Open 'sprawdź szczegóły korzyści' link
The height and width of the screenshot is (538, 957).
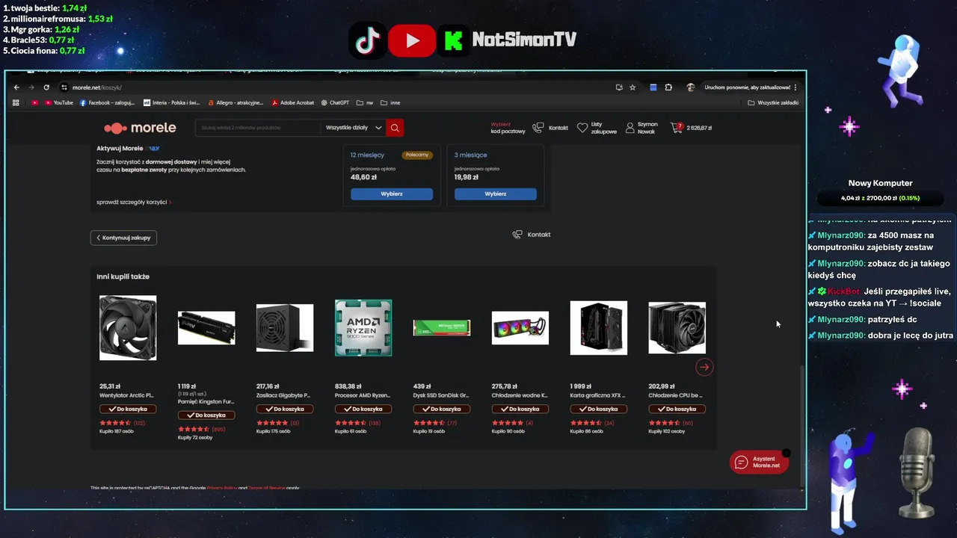[133, 202]
